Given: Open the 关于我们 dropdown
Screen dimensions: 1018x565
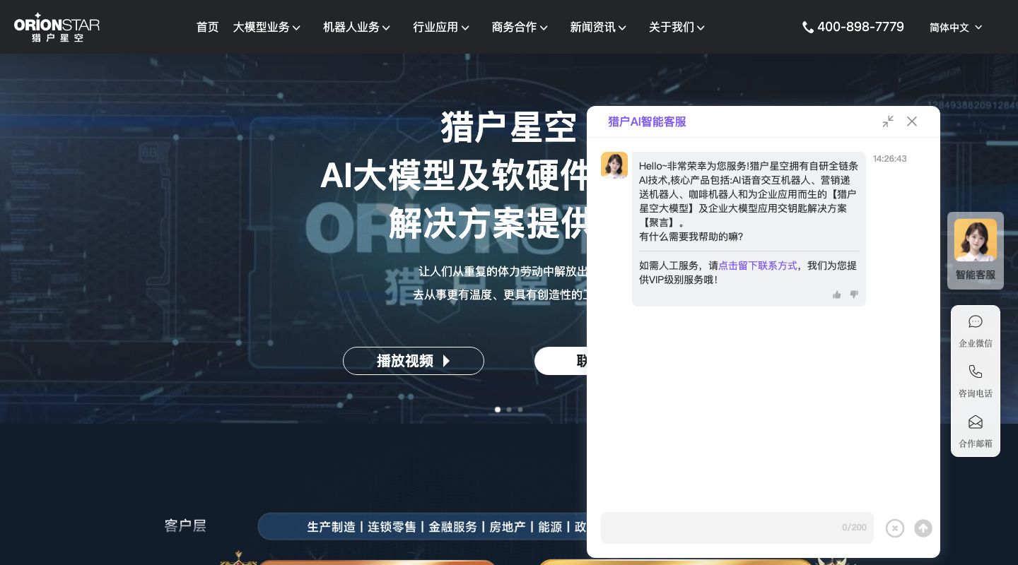Looking at the screenshot, I should pos(677,28).
